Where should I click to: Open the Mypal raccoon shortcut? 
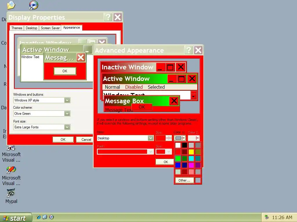(x=11, y=193)
